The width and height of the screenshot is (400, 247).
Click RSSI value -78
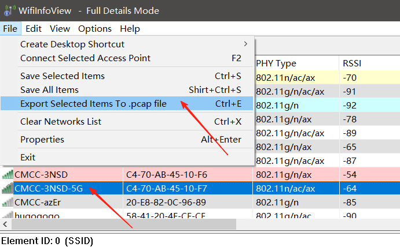click(350, 119)
